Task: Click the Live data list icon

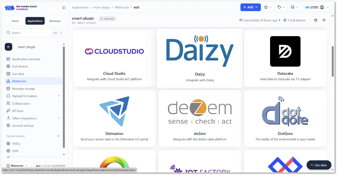Action: 8,74
